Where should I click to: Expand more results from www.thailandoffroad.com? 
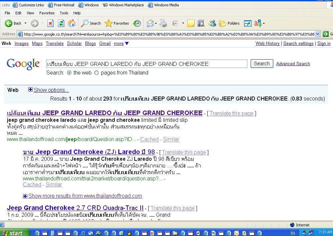(x=25, y=196)
